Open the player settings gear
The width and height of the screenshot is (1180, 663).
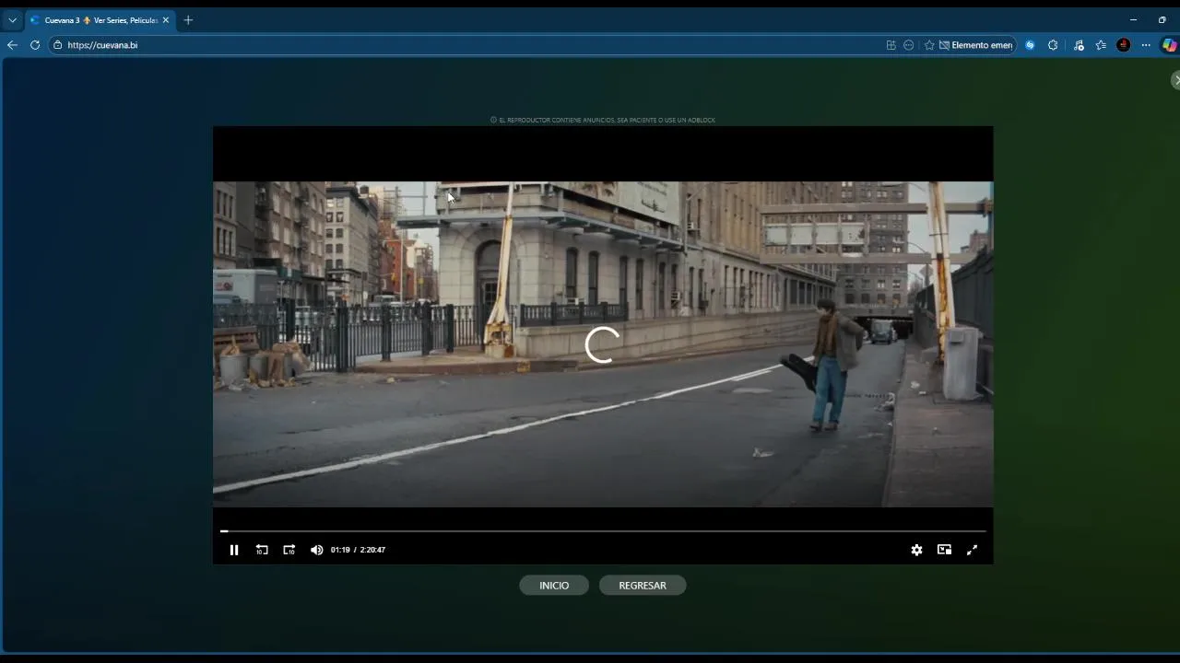(x=916, y=550)
